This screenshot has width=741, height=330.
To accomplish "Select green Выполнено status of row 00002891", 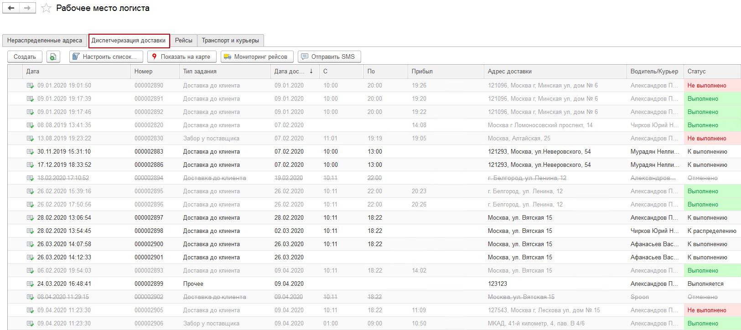I will (712, 99).
